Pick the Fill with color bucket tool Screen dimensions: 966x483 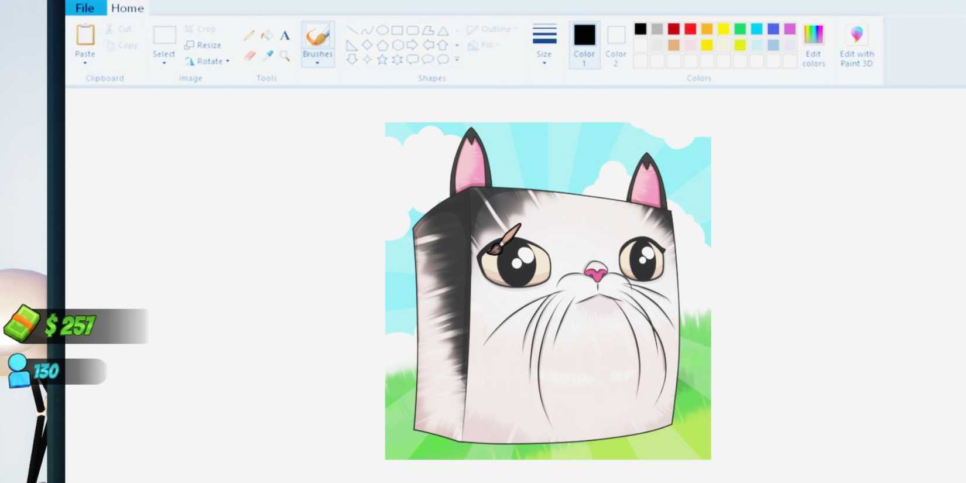(x=267, y=36)
